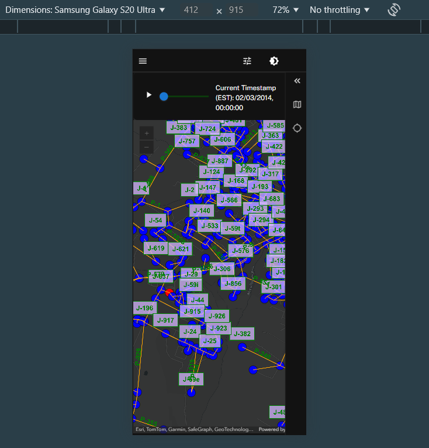Select junction label J-196
The image size is (429, 448).
tap(145, 308)
